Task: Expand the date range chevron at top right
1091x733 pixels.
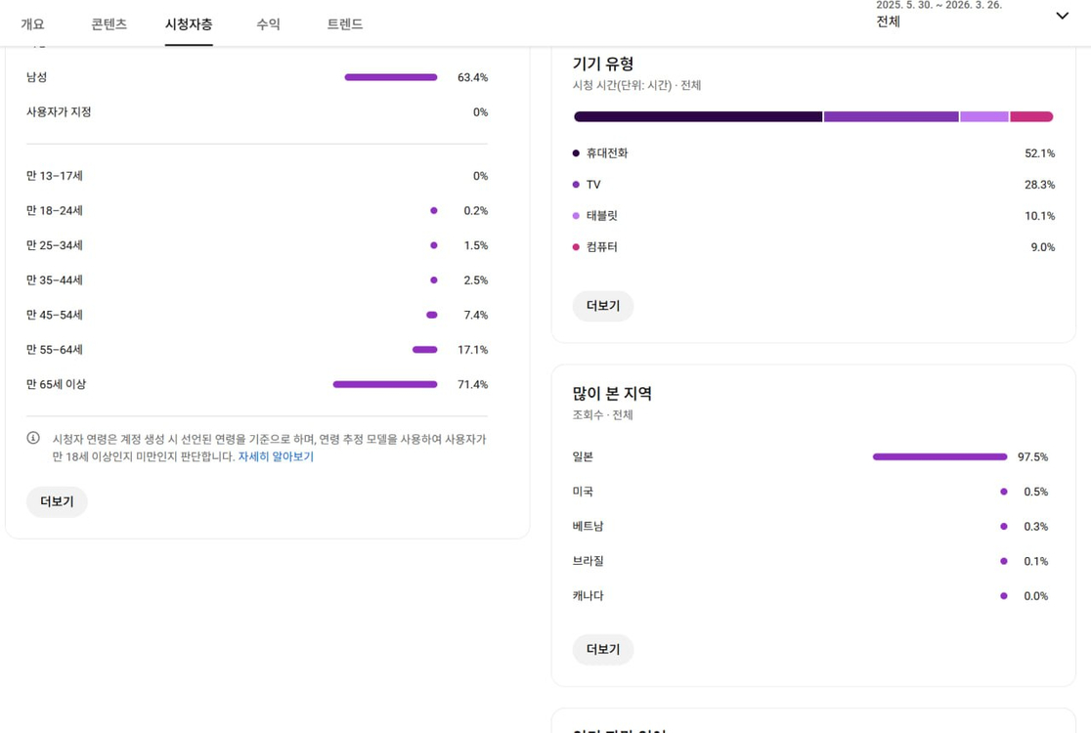Action: 1062,15
